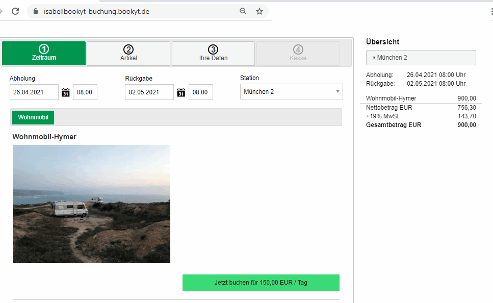Screen dimensions: 493x303
Task: Click the magnifier zoom icon in address bar
Action: (243, 11)
